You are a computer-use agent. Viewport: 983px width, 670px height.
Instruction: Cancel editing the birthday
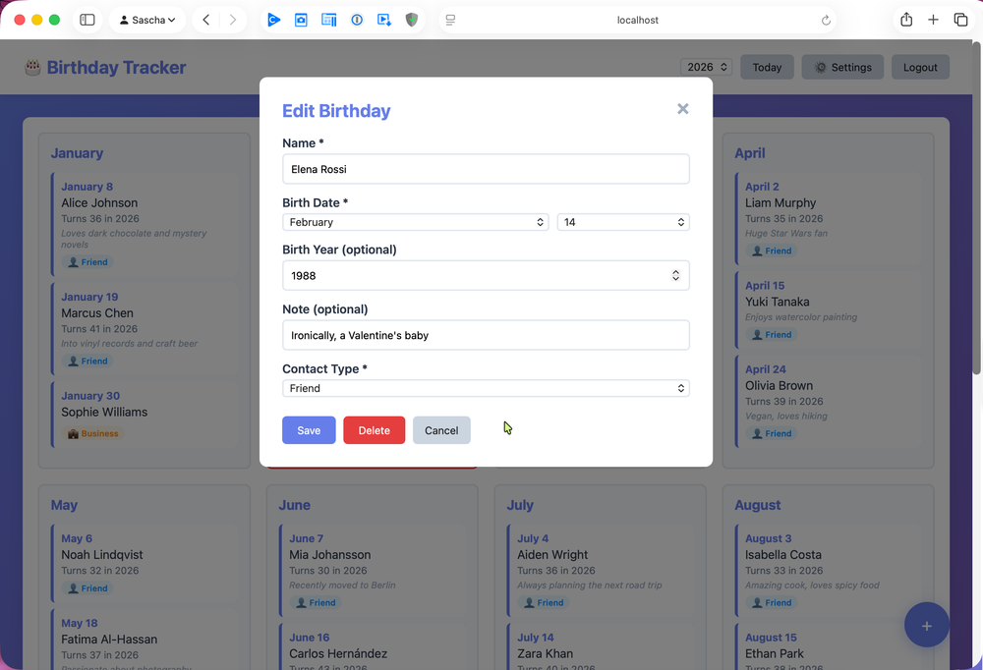(x=441, y=430)
